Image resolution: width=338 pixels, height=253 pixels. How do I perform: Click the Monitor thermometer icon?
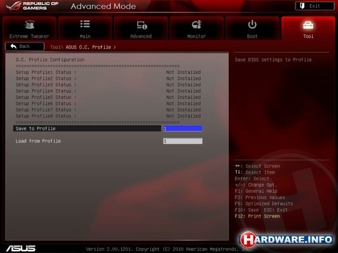(x=197, y=25)
